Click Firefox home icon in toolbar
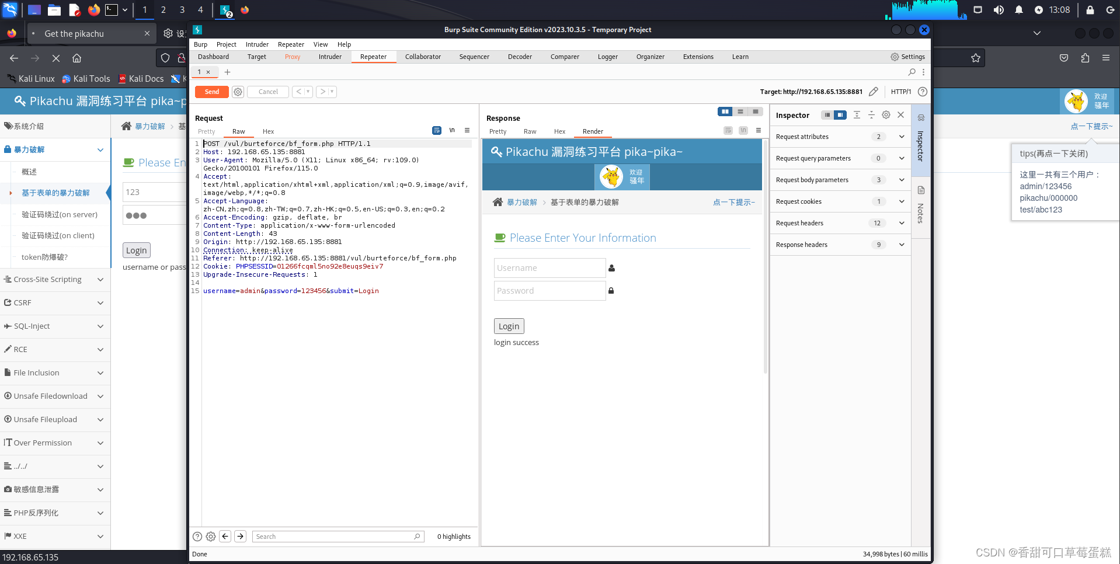Viewport: 1120px width, 564px height. point(76,58)
